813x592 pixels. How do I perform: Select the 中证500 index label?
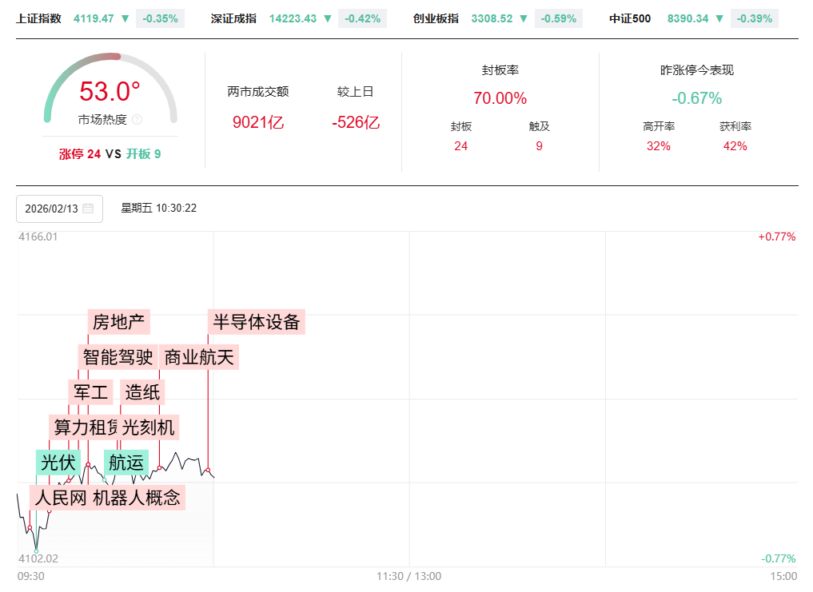pyautogui.click(x=630, y=18)
